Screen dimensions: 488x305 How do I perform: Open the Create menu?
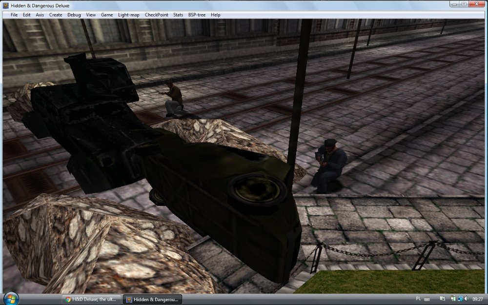(x=55, y=15)
